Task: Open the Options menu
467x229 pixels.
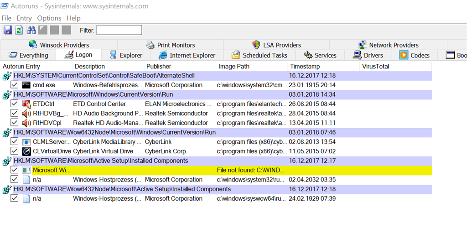Action: (49, 18)
